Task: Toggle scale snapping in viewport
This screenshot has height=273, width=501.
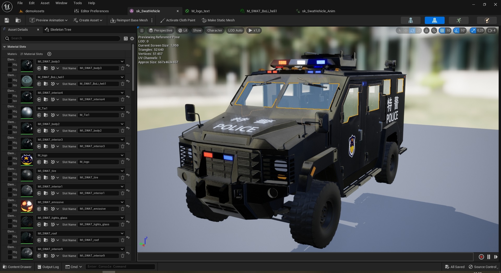Action: coord(473,30)
